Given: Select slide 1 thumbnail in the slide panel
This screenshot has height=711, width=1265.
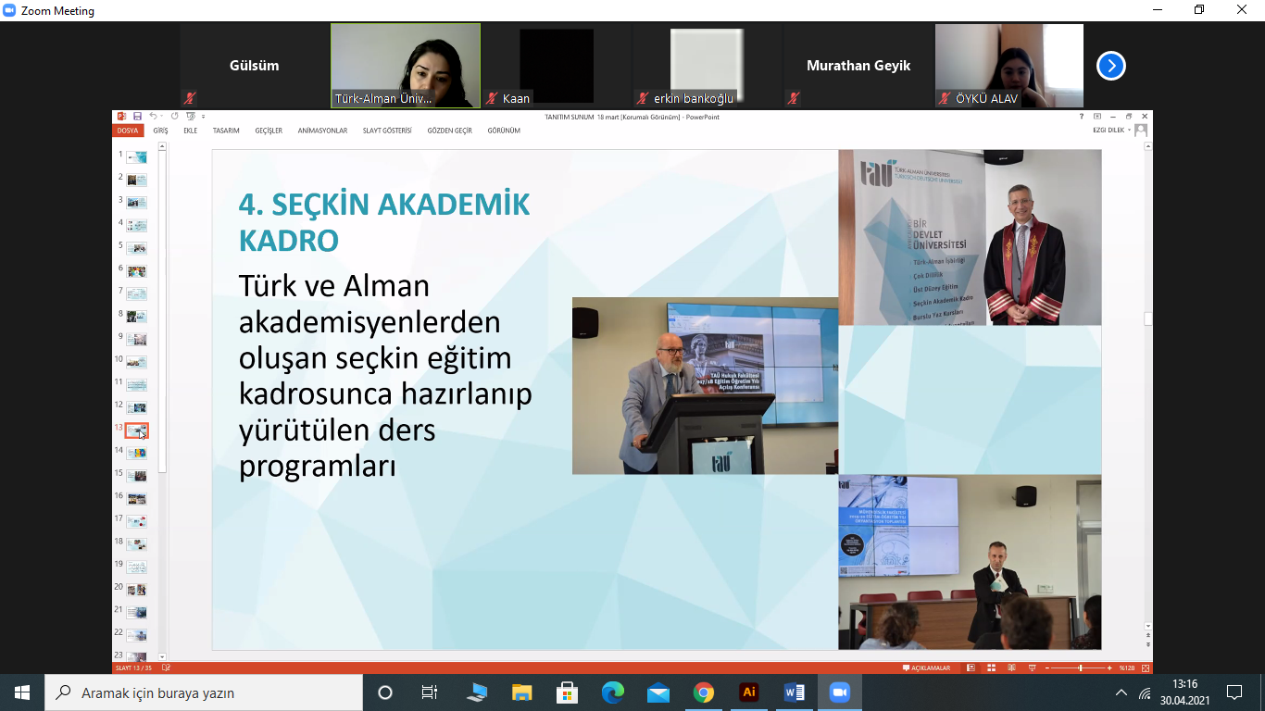Looking at the screenshot, I should (x=136, y=157).
